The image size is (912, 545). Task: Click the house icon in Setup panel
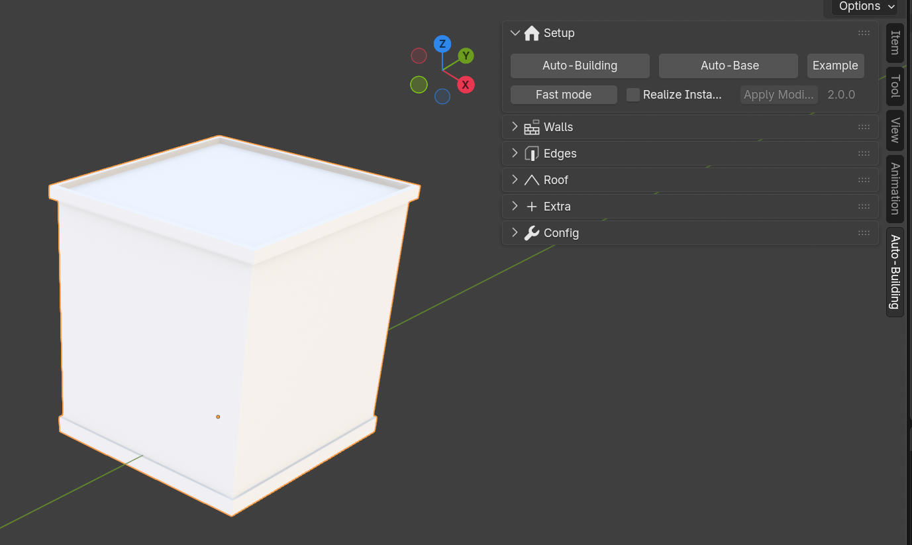tap(531, 33)
